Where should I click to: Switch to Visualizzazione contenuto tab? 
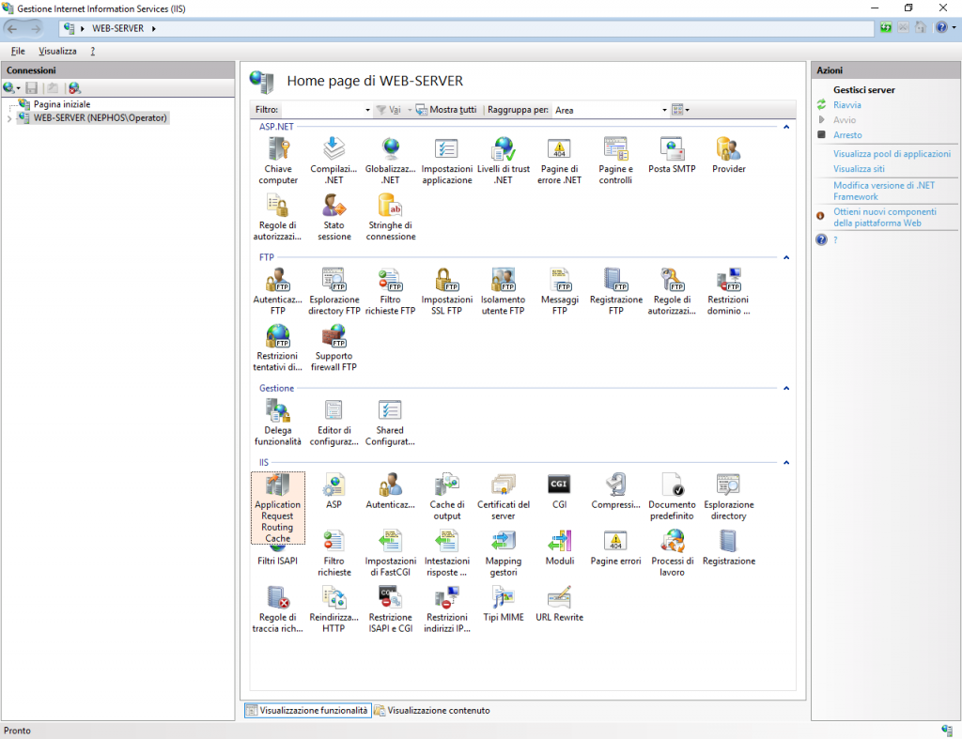[x=432, y=710]
